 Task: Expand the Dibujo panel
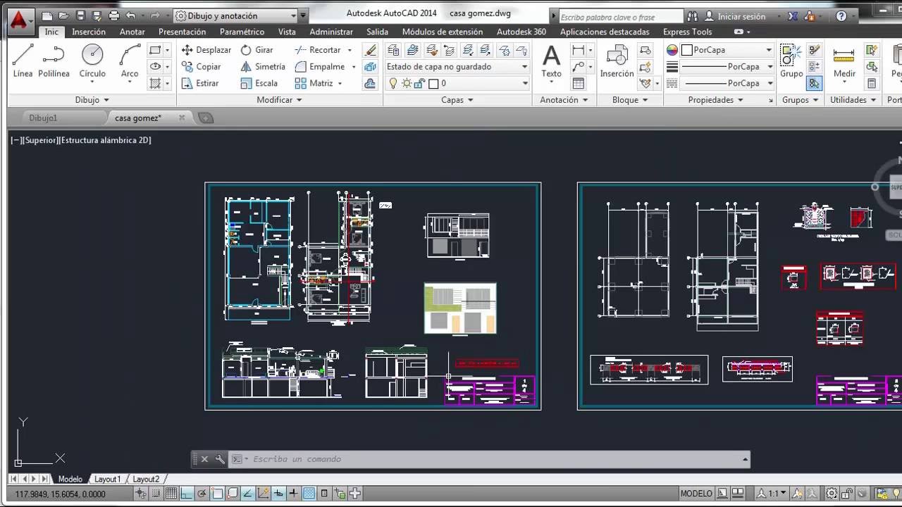pos(92,100)
